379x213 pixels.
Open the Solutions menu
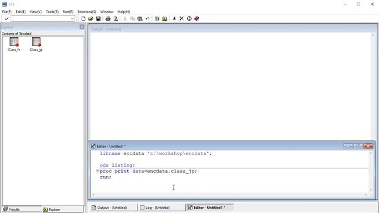point(87,12)
